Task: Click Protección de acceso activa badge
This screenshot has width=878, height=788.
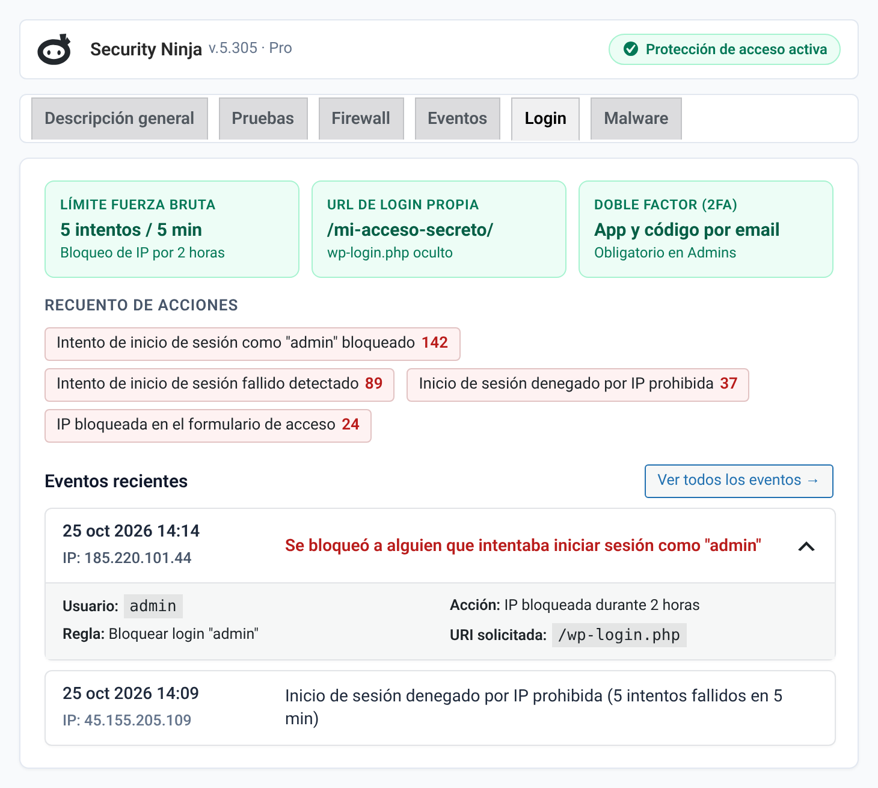Action: [x=725, y=49]
